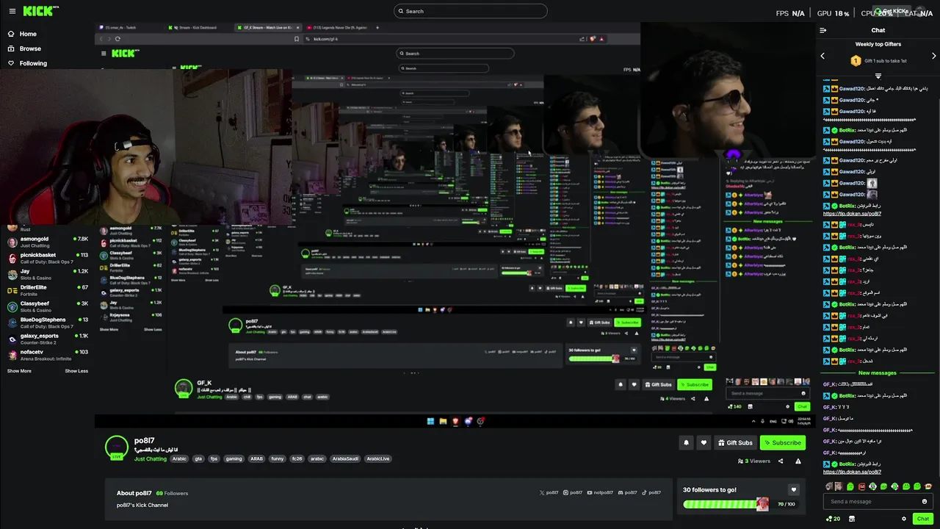Screen dimensions: 940x529
Task: Select the ArabicLive tag
Action: tap(378, 458)
